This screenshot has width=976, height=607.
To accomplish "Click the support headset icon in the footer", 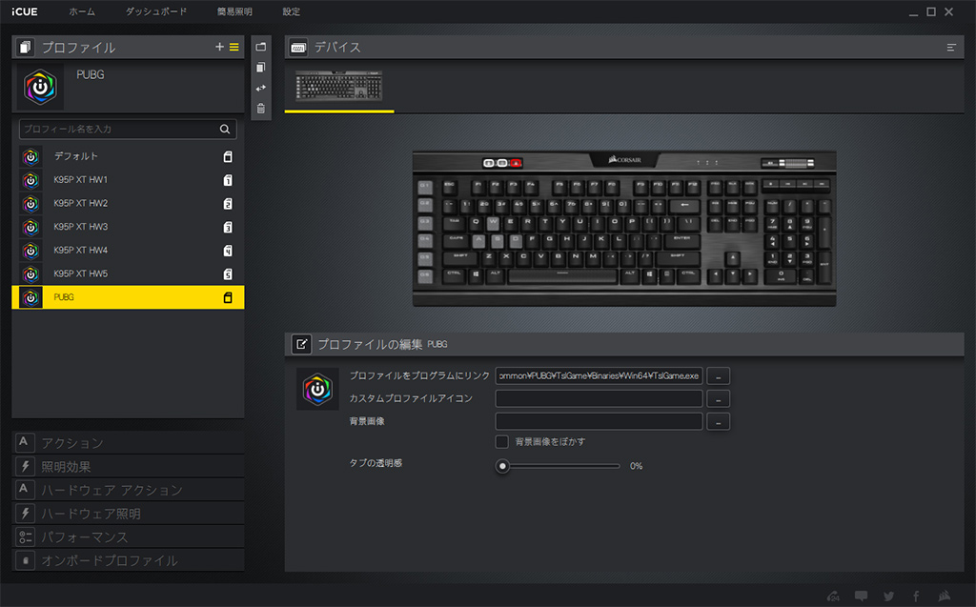I will 833,596.
